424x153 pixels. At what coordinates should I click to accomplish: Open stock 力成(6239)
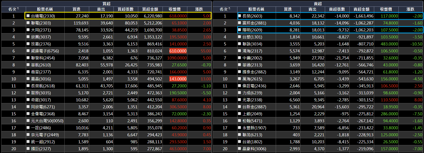252,93
